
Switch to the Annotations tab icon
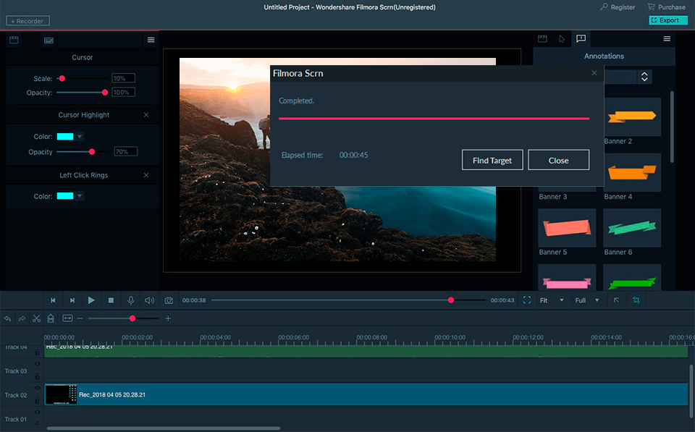(x=581, y=39)
